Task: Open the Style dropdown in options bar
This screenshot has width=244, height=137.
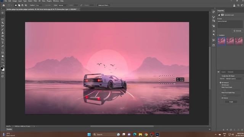Action: pyautogui.click(x=63, y=5)
